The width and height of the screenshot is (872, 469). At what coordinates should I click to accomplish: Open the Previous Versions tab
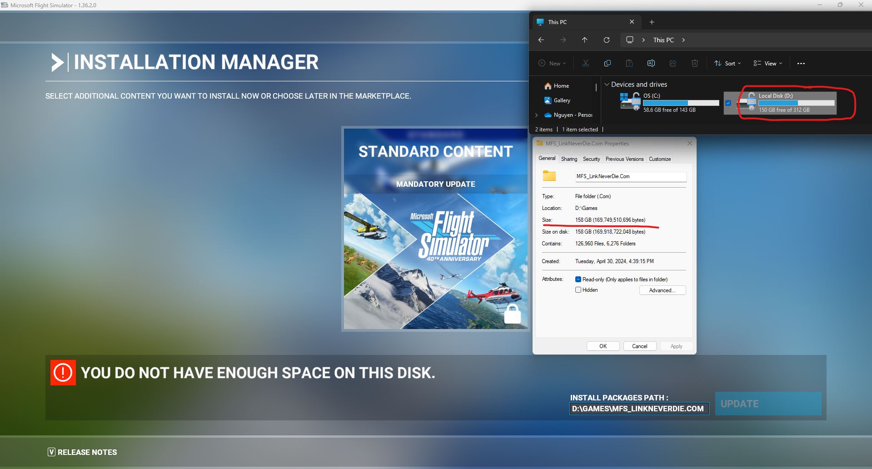tap(624, 159)
